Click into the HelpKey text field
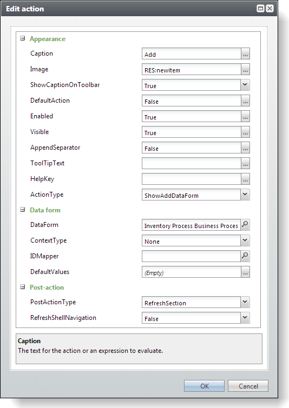289x408 pixels. tap(191, 179)
